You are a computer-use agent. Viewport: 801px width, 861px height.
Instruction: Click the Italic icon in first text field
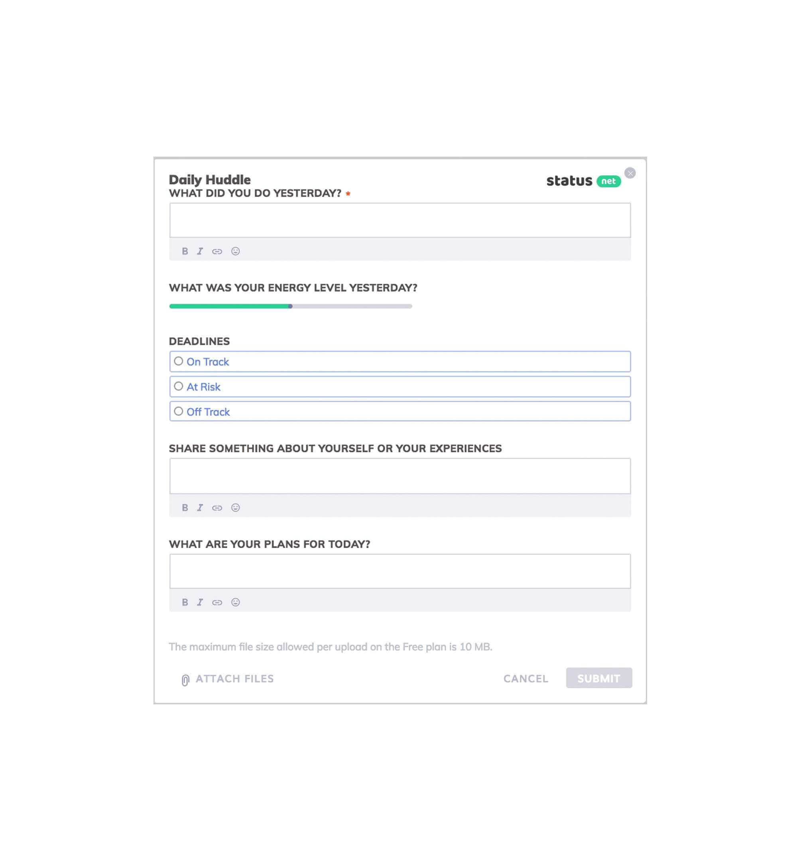coord(199,252)
